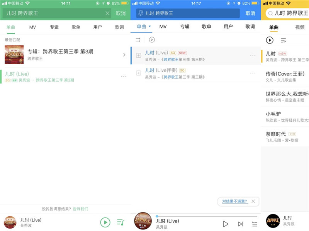309x231 pixels.
Task: Tap the magnifier icon in yellow search bar
Action: (270, 13)
